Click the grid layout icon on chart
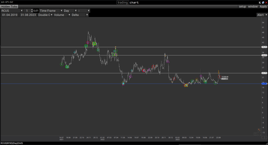Screen dimensions: 268x145 click(255, 134)
